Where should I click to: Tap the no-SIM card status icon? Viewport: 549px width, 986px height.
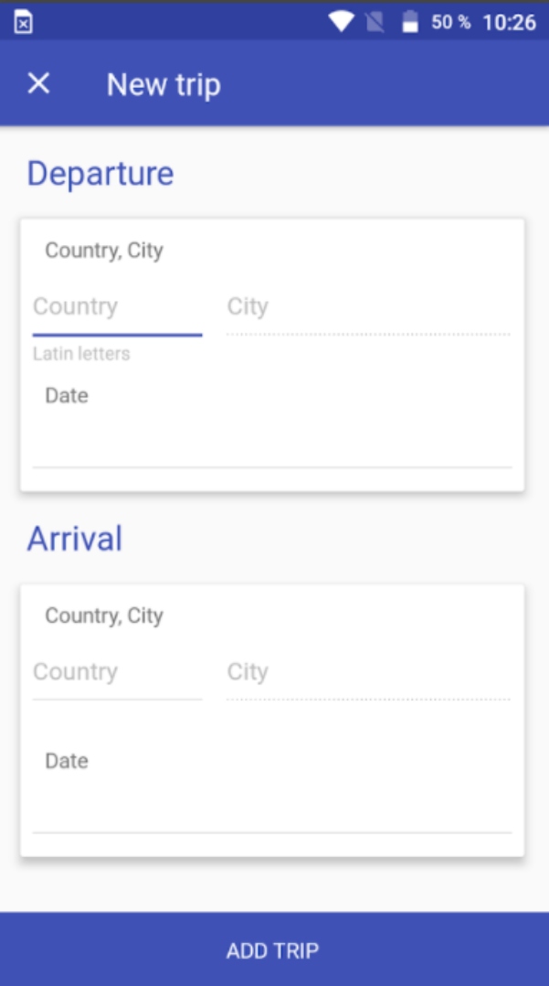tap(375, 22)
